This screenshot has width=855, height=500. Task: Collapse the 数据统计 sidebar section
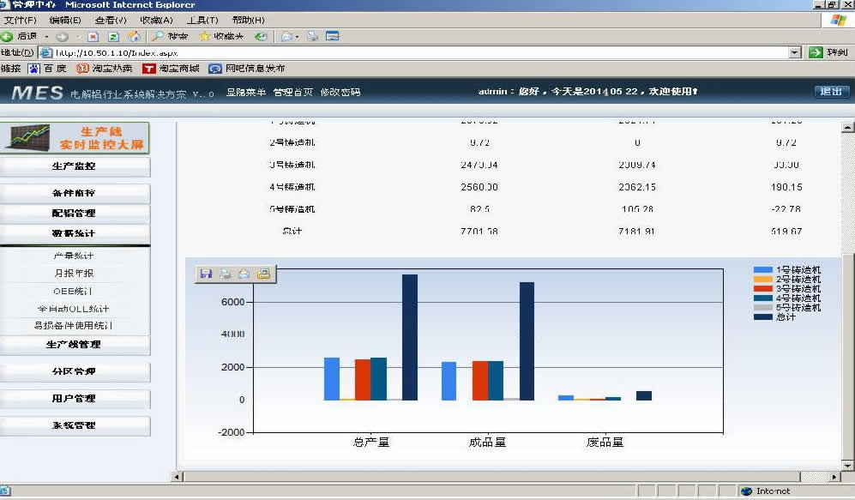click(75, 233)
